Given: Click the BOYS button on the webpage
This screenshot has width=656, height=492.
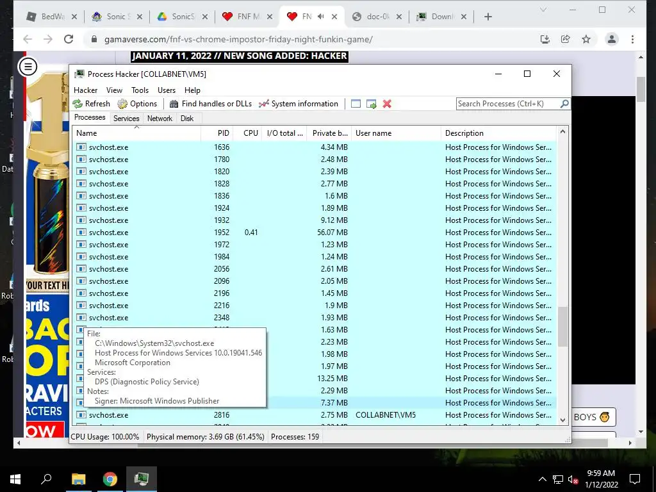Looking at the screenshot, I should point(593,417).
